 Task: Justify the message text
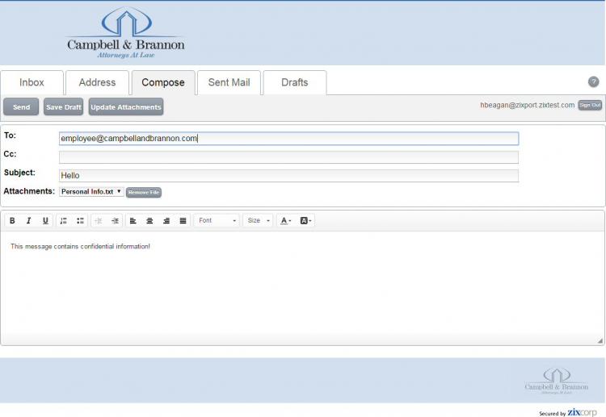[x=183, y=220]
